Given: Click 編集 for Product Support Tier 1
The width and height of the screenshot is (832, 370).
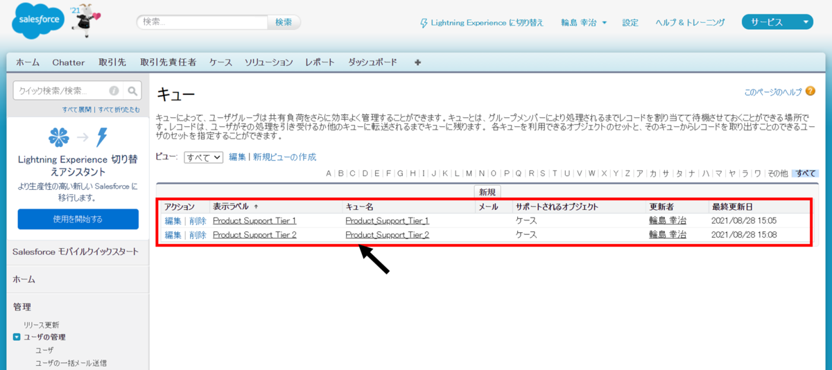Looking at the screenshot, I should pyautogui.click(x=173, y=220).
